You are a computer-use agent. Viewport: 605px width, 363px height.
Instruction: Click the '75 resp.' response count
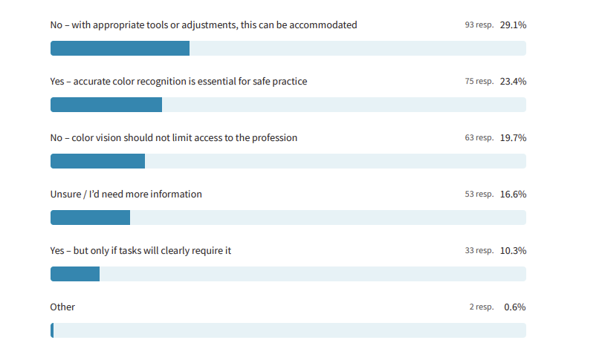point(479,82)
